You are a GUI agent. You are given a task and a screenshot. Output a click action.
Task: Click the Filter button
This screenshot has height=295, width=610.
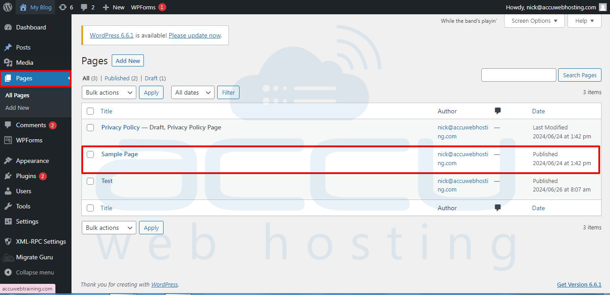(228, 92)
